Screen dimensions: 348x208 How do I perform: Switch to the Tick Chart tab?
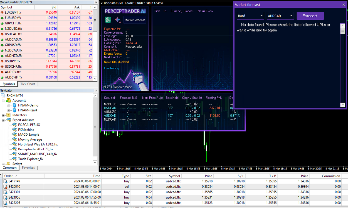28,84
